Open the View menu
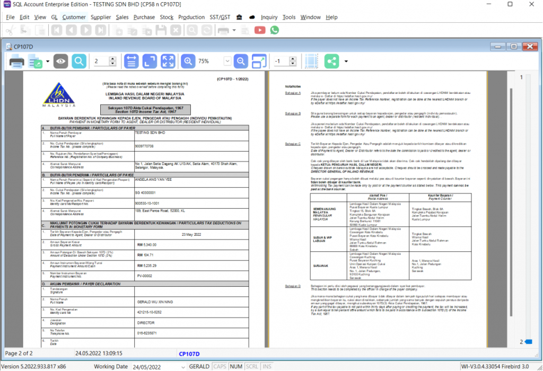The image size is (543, 371). pos(40,17)
